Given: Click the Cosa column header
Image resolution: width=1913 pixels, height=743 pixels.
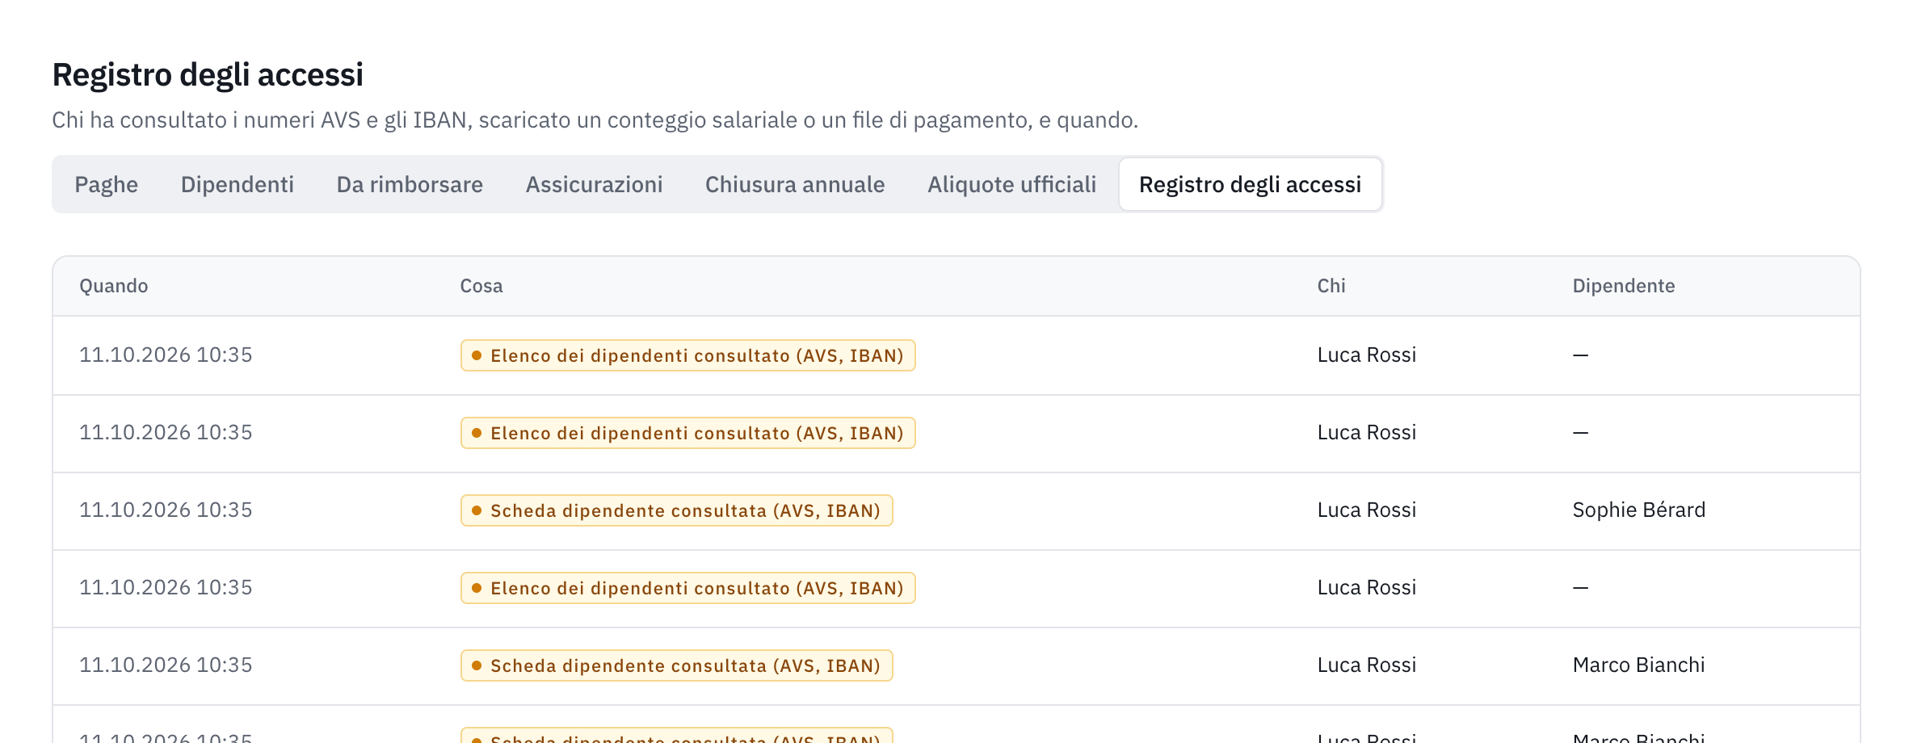Looking at the screenshot, I should point(481,286).
